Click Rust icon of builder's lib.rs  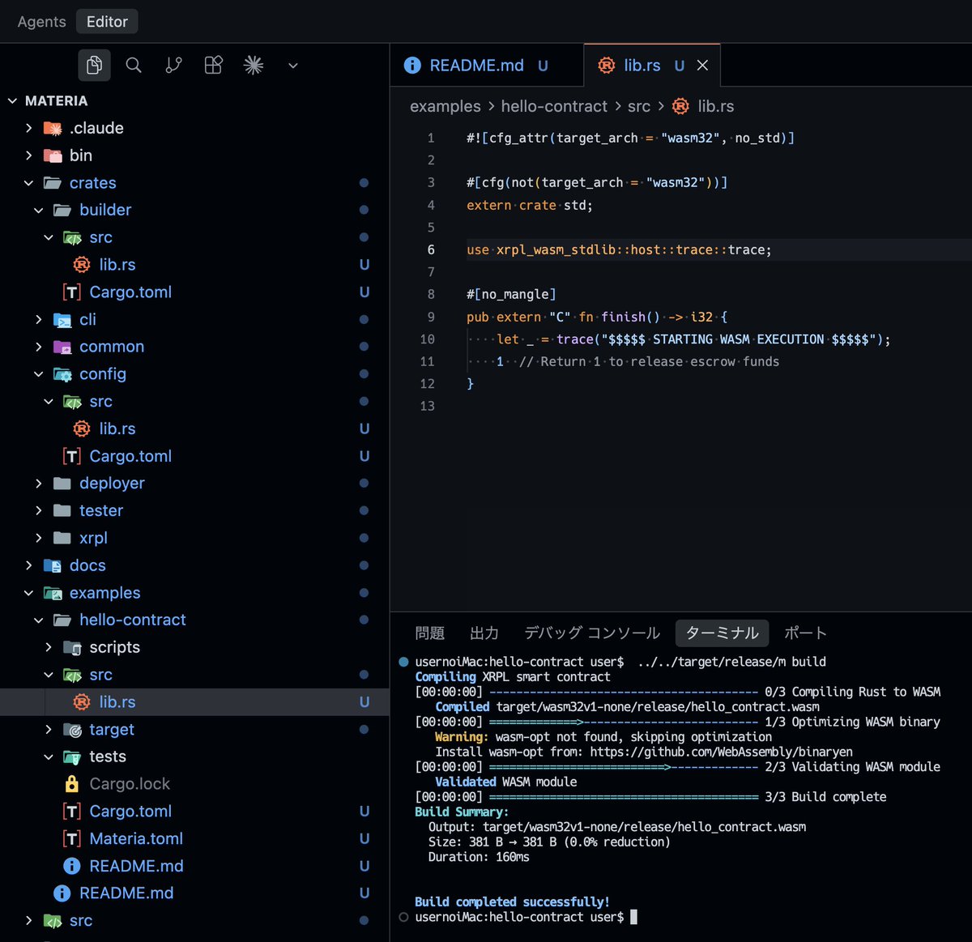(82, 265)
